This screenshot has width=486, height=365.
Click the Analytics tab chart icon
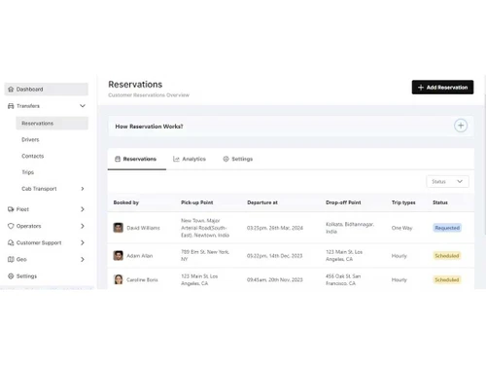[176, 159]
